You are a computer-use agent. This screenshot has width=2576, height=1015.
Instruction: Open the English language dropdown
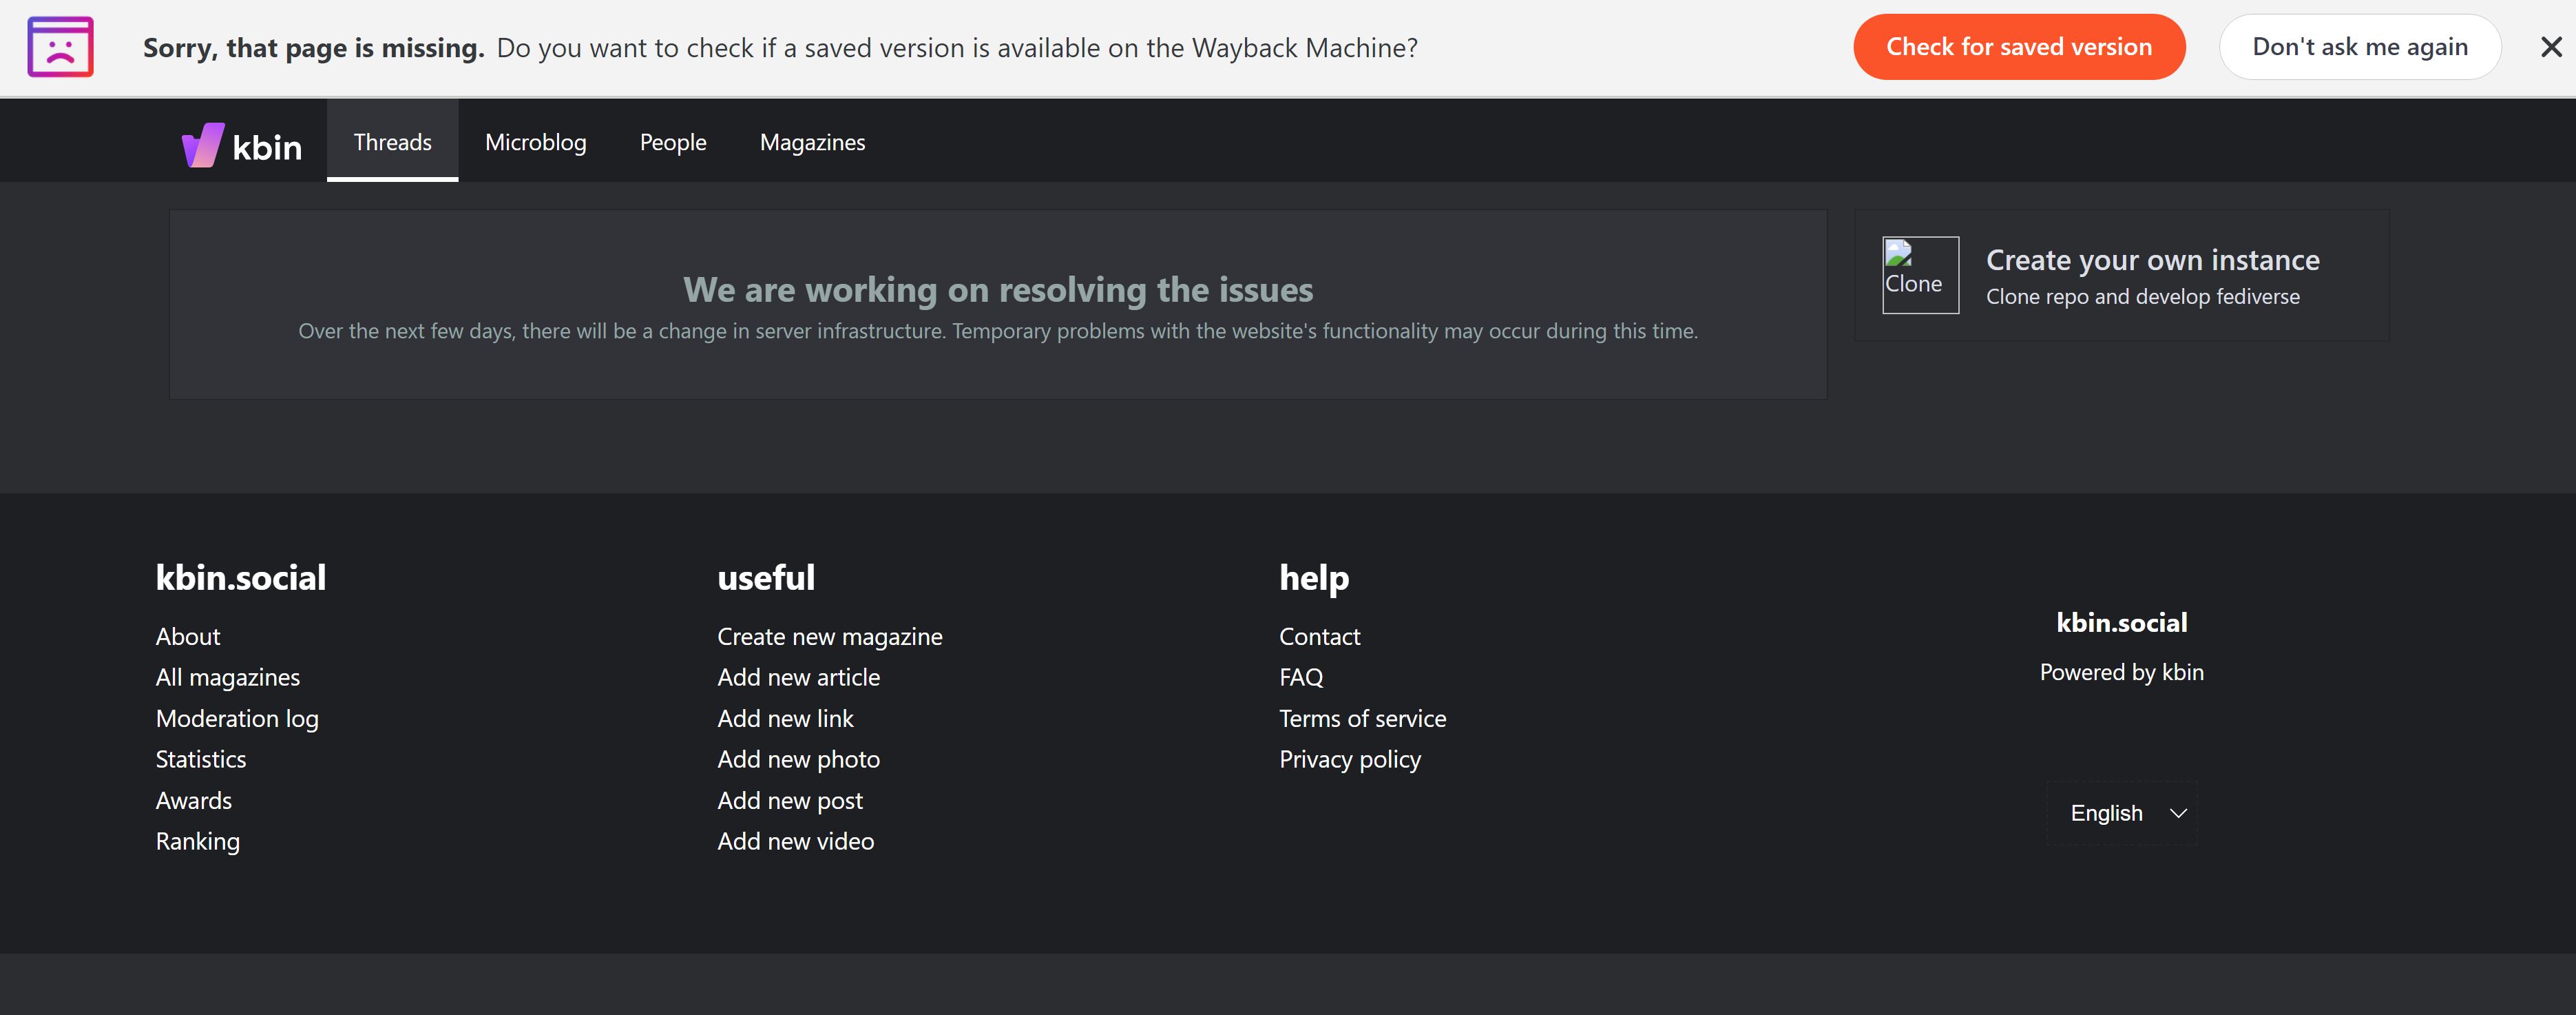click(2121, 813)
